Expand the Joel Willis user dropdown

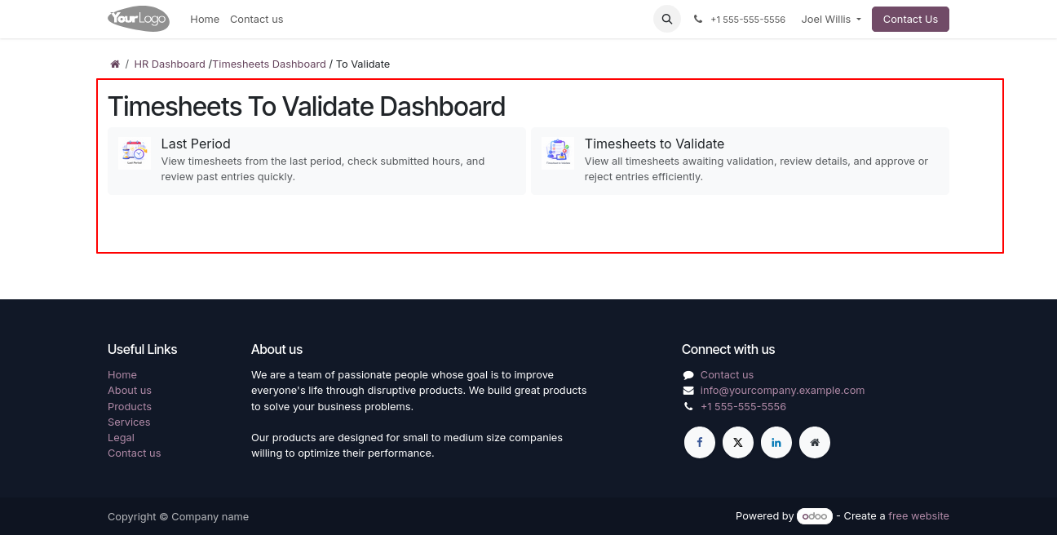(831, 20)
